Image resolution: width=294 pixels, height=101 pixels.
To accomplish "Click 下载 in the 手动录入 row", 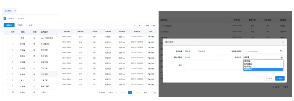I will coord(149,37).
